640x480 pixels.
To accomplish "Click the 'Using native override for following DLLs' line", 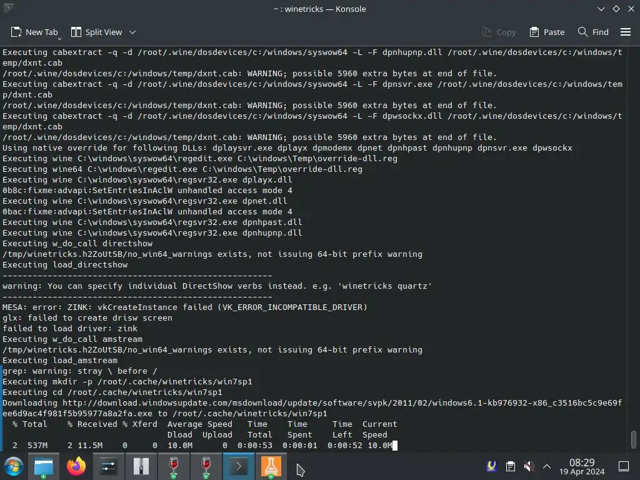I will 287,147.
